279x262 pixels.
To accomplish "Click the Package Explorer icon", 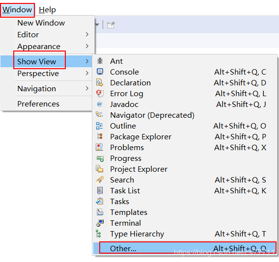I will click(x=100, y=136).
